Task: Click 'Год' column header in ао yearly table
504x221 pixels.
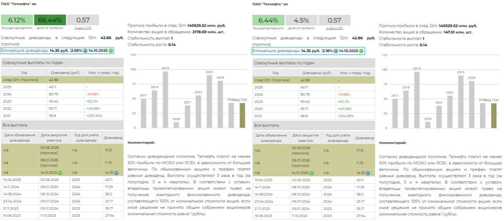Action: pyautogui.click(x=24, y=73)
